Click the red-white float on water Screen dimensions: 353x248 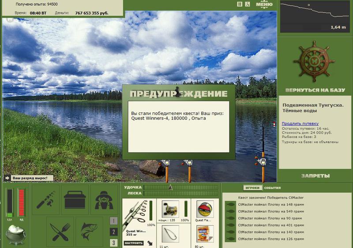click(274, 124)
